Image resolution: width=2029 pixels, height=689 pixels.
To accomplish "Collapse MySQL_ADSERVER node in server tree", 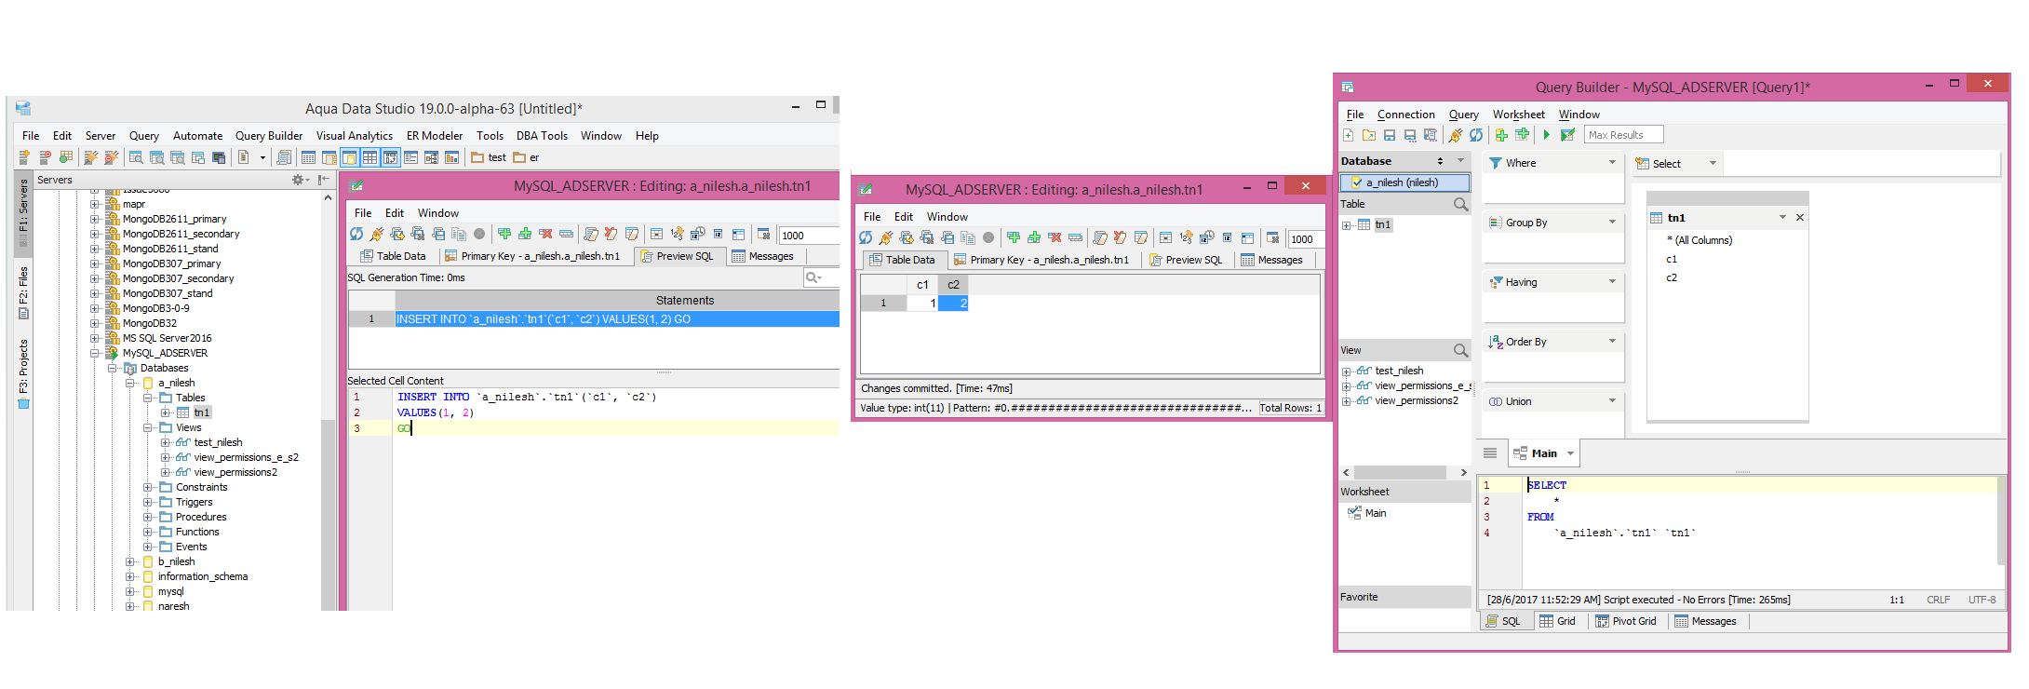I will pos(95,353).
